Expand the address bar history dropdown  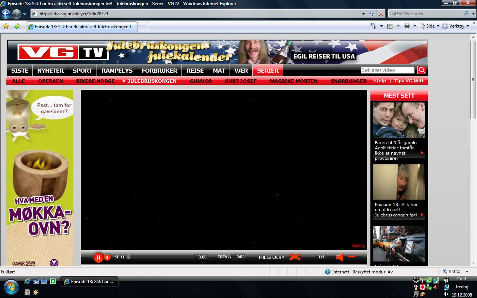point(364,14)
